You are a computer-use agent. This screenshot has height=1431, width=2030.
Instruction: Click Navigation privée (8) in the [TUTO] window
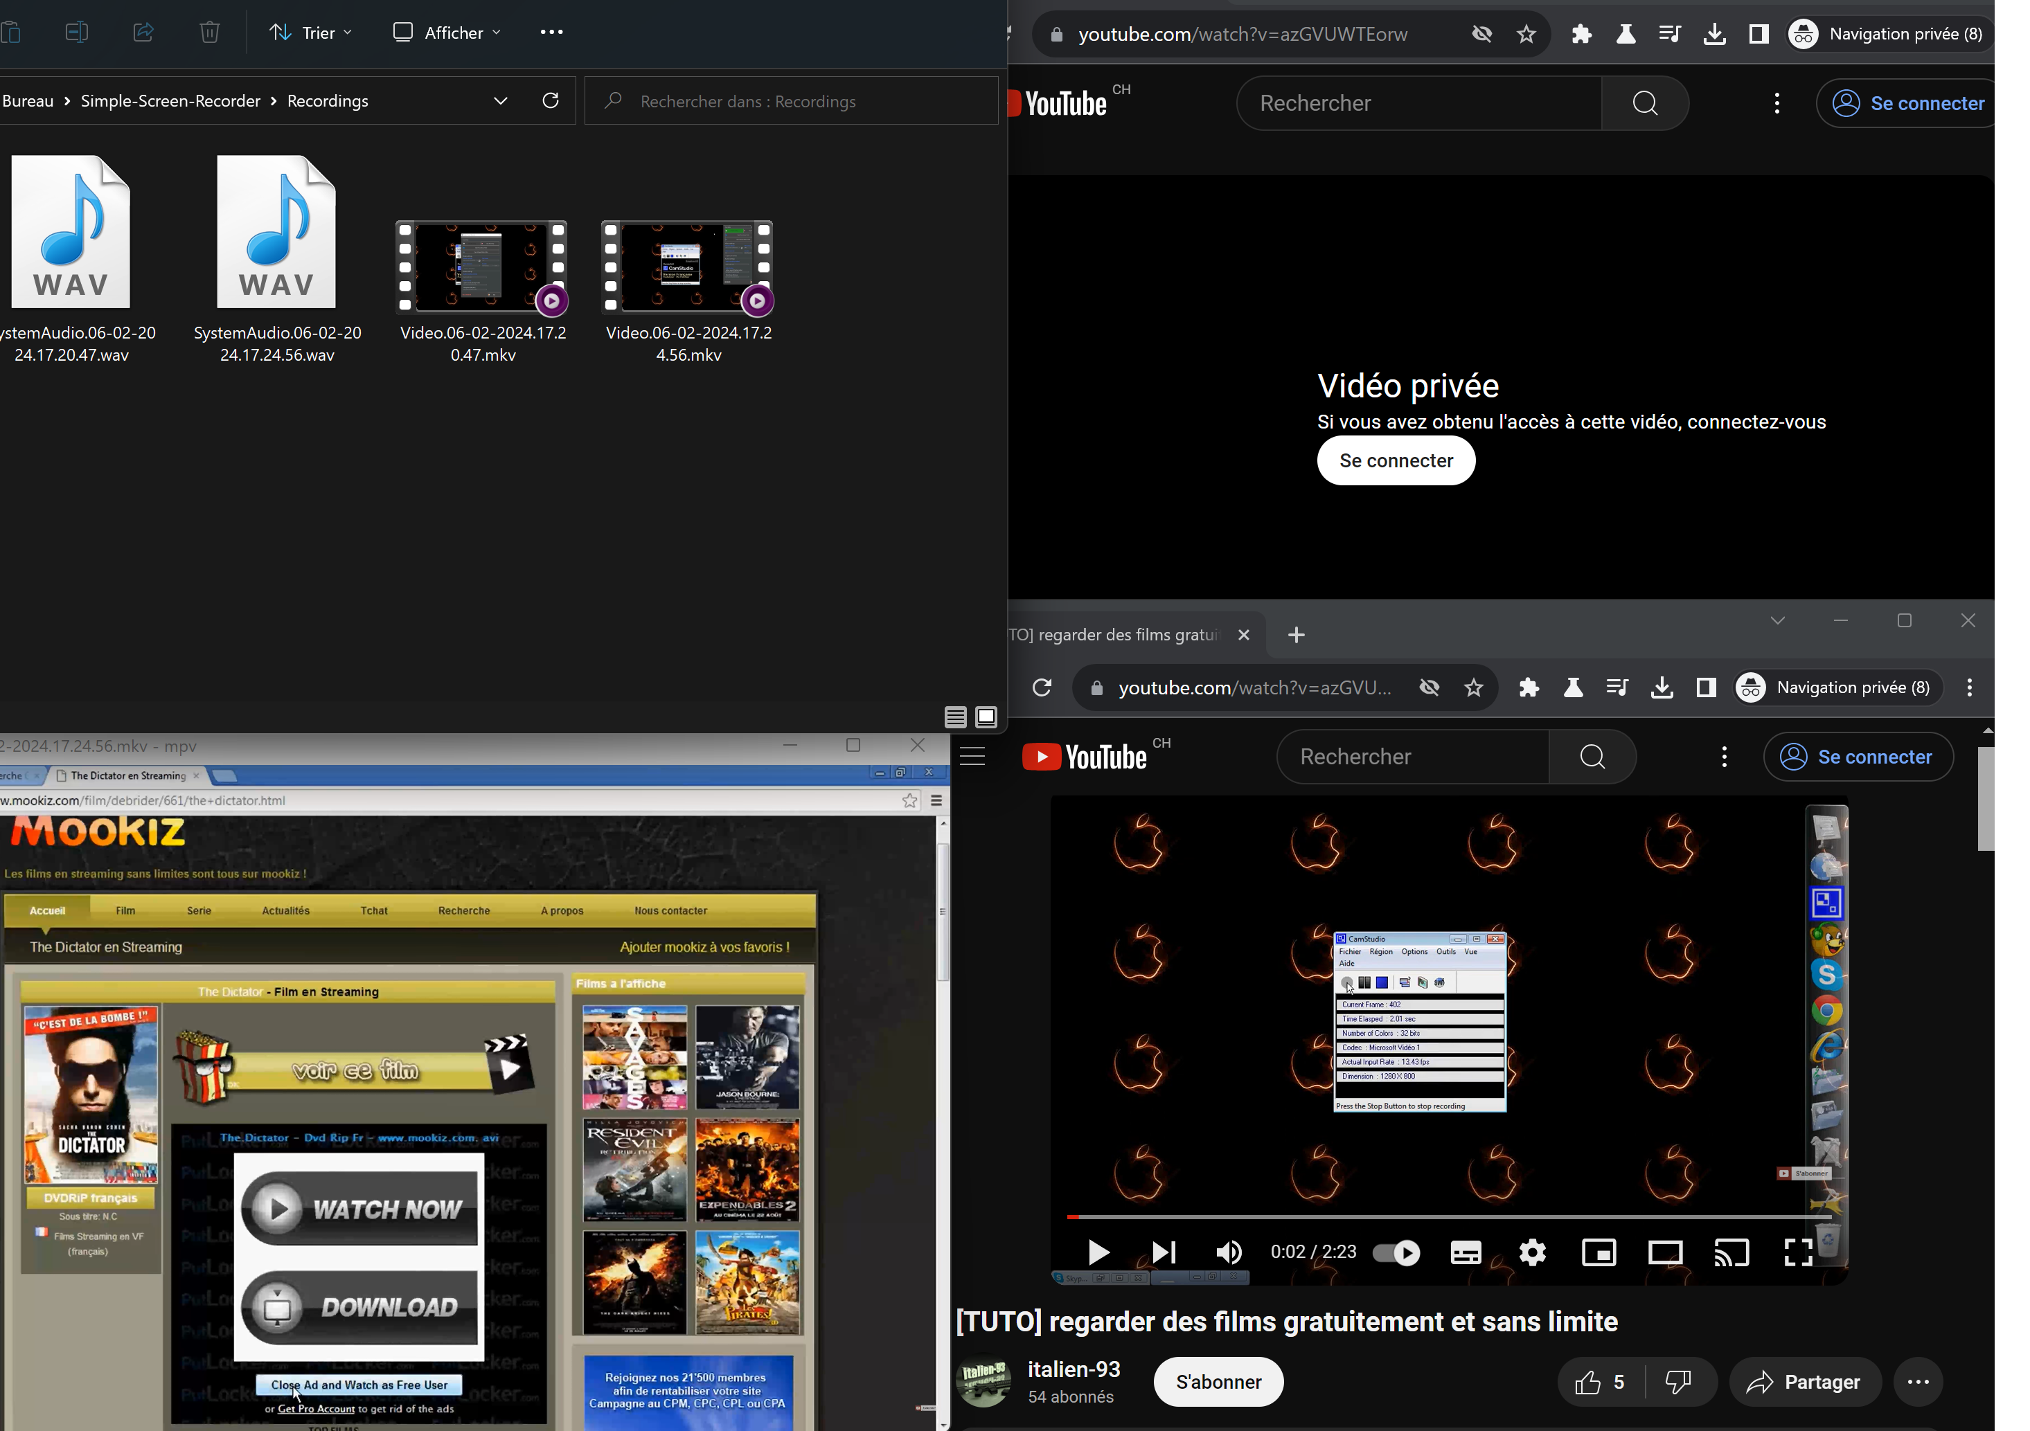[x=1838, y=687]
